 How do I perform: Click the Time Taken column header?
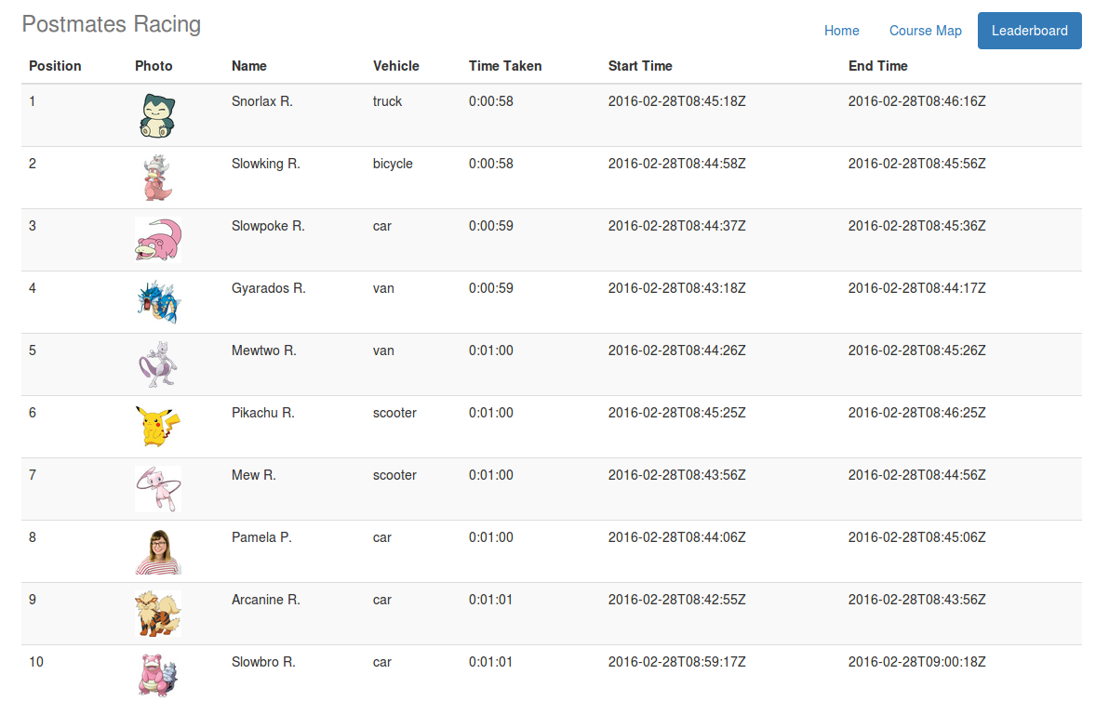point(505,66)
